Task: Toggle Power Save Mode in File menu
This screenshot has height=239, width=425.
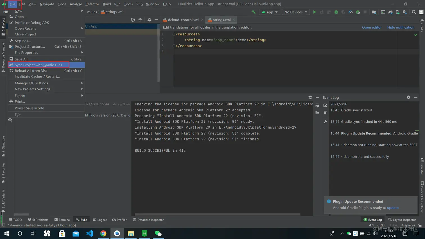Action: coord(29,108)
